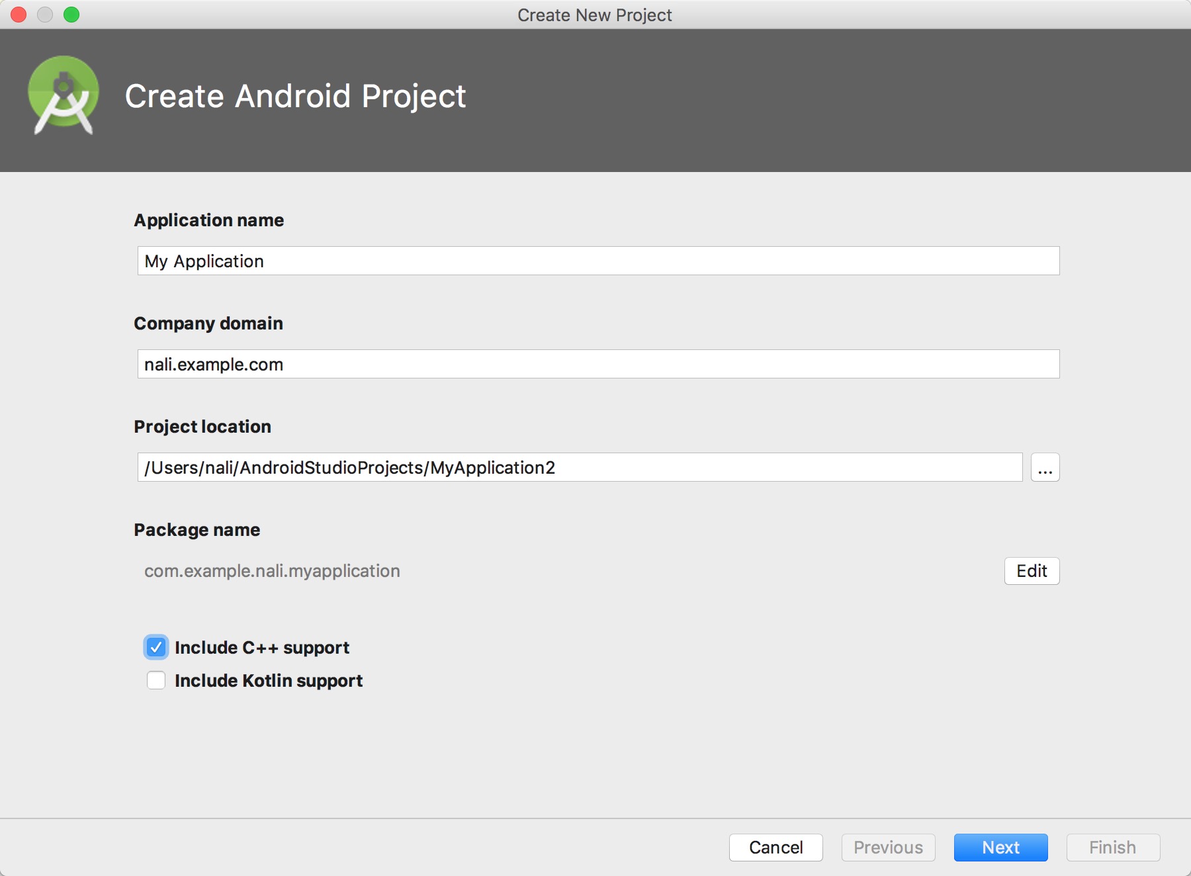Click the Finish button
The image size is (1191, 876).
tap(1113, 848)
